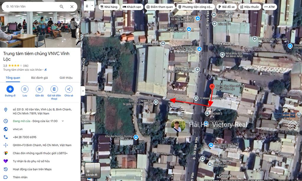This screenshot has width=302, height=181.
Task: Switch to the Tổng quan tab
Action: click(x=13, y=78)
